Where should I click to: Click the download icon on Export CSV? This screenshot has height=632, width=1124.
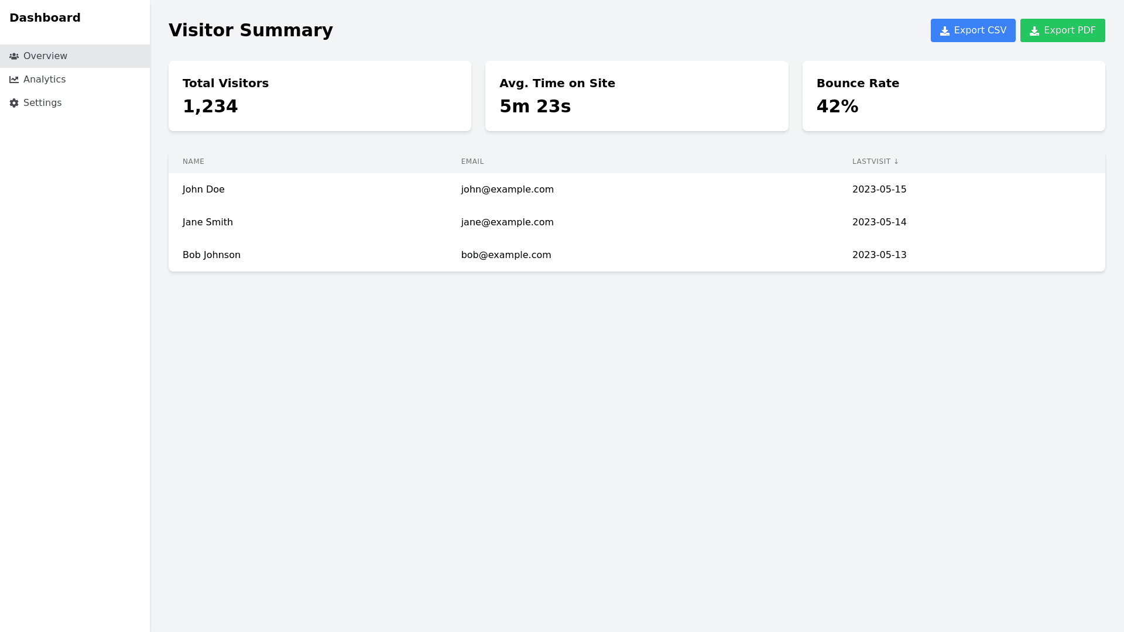(x=944, y=31)
